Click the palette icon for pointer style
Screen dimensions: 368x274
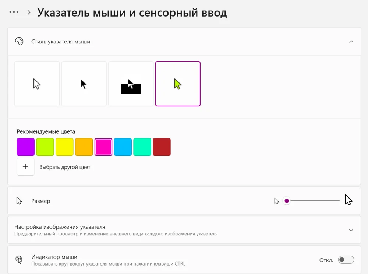pos(19,41)
